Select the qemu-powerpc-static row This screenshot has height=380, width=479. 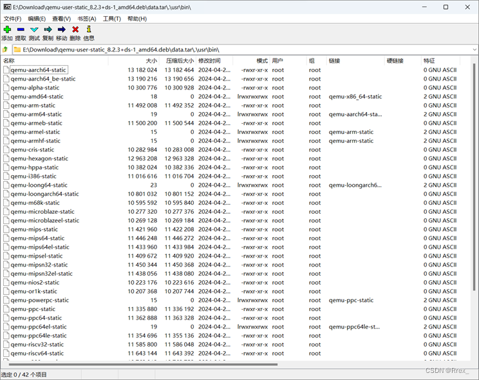tap(230, 301)
